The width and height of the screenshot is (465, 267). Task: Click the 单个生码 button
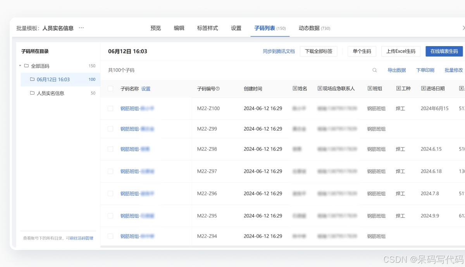(362, 51)
